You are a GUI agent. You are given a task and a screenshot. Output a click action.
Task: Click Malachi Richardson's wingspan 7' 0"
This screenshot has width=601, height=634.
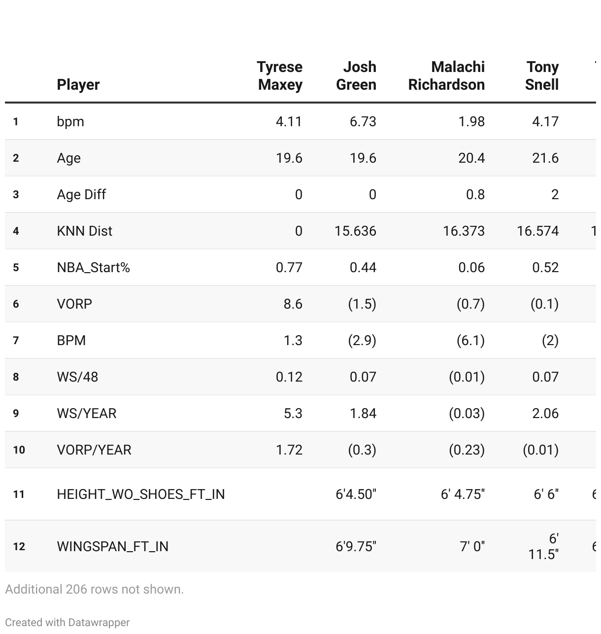472,547
